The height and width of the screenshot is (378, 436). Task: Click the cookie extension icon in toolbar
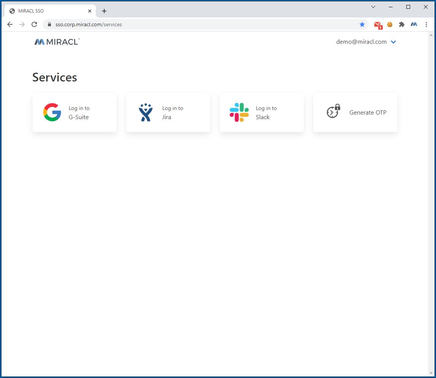(390, 24)
